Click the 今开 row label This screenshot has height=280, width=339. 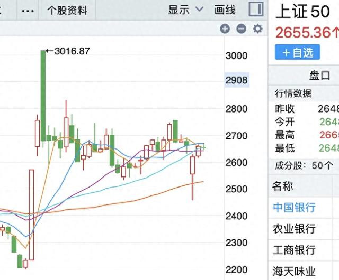[x=285, y=122]
